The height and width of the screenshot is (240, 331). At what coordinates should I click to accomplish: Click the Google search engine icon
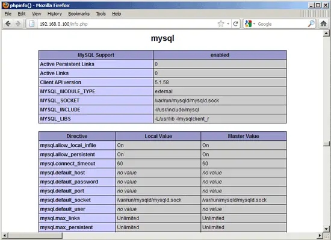[248, 23]
